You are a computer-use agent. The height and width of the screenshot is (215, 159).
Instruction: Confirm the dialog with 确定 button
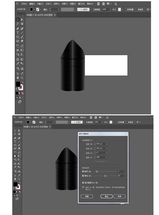107,196
